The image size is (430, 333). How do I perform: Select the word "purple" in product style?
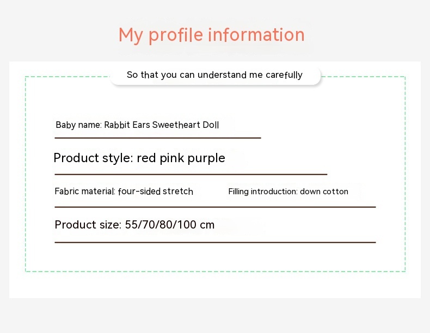click(x=206, y=158)
